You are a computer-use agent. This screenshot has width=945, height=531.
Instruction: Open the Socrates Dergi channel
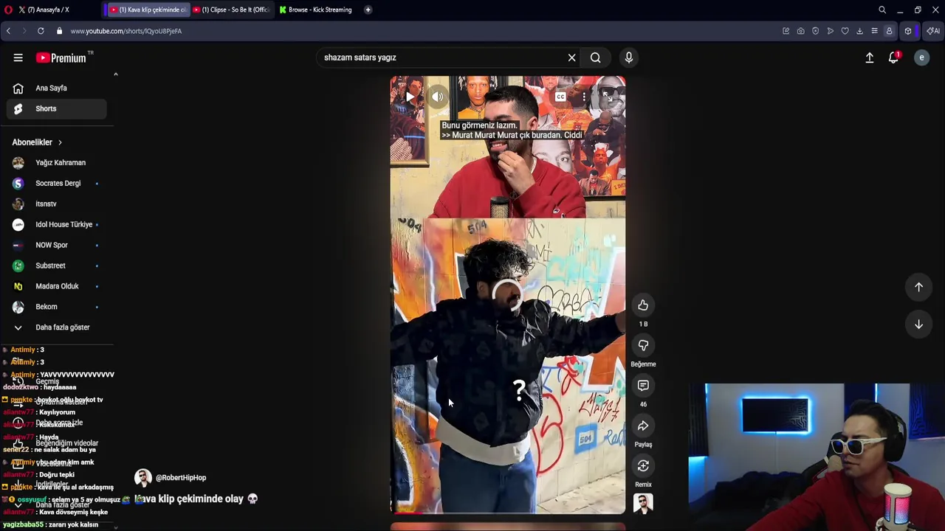coord(57,183)
